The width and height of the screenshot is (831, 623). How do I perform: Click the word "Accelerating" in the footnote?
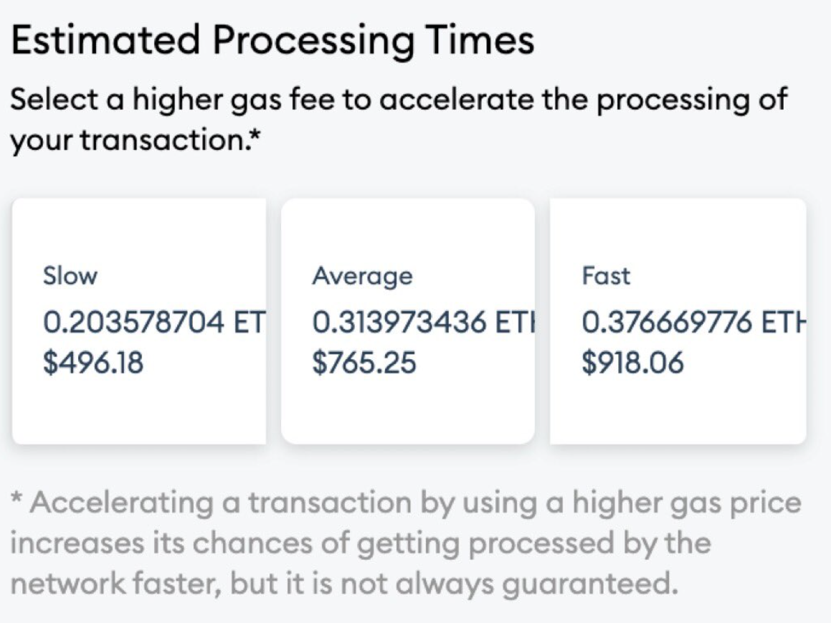click(x=121, y=503)
